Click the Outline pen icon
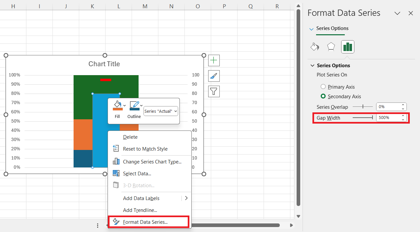The height and width of the screenshot is (232, 420). (134, 106)
